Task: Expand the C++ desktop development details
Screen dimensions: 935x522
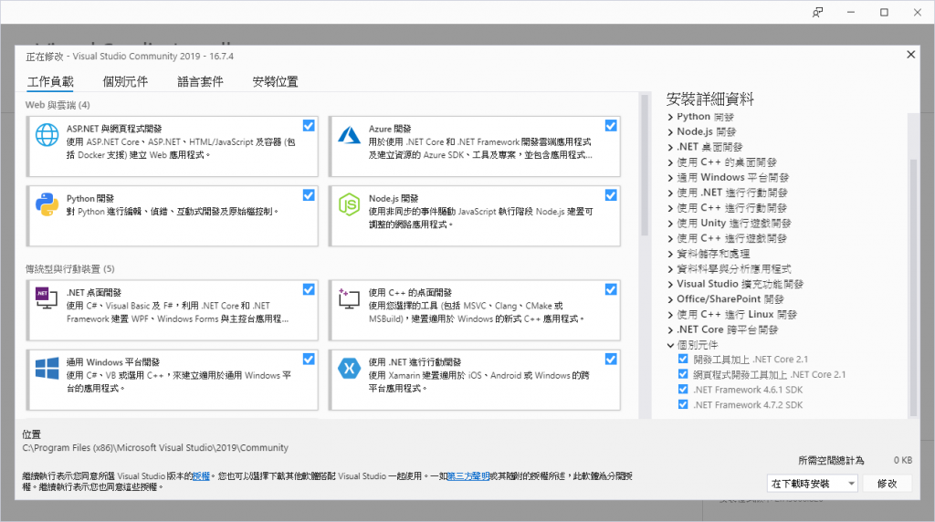Action: click(670, 162)
